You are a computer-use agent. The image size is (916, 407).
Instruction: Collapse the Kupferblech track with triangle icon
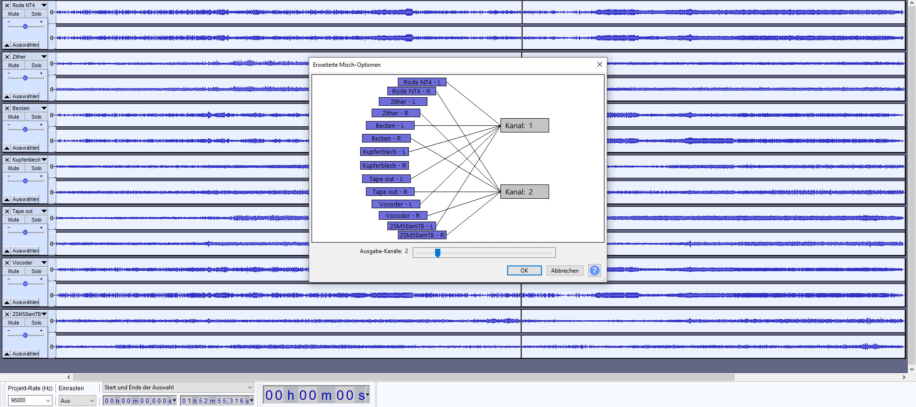pos(7,199)
